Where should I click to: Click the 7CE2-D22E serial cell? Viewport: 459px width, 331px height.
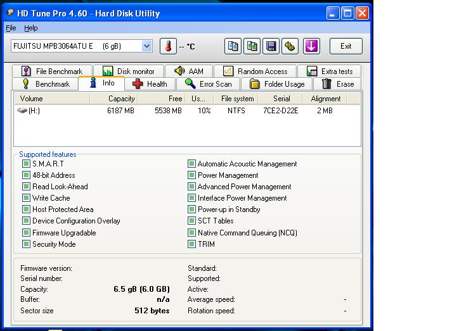pyautogui.click(x=280, y=110)
